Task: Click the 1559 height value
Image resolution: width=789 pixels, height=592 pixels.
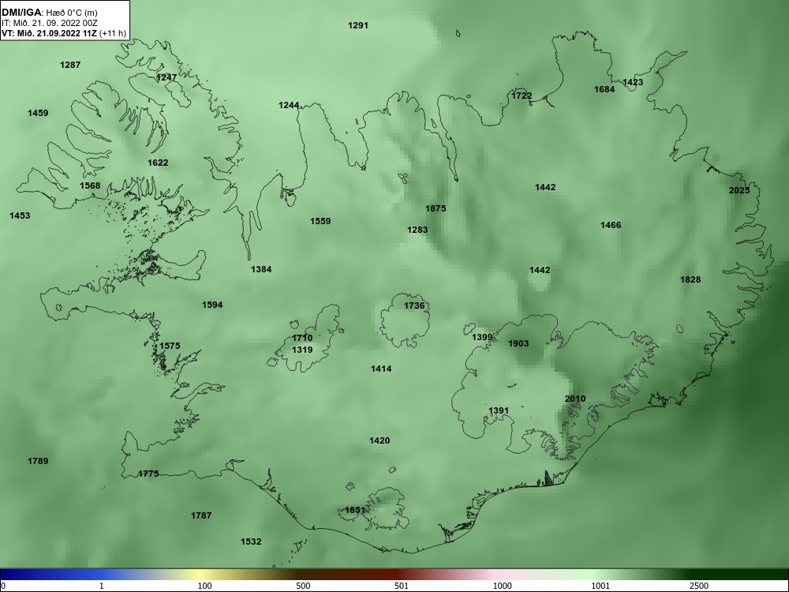Action: click(320, 221)
